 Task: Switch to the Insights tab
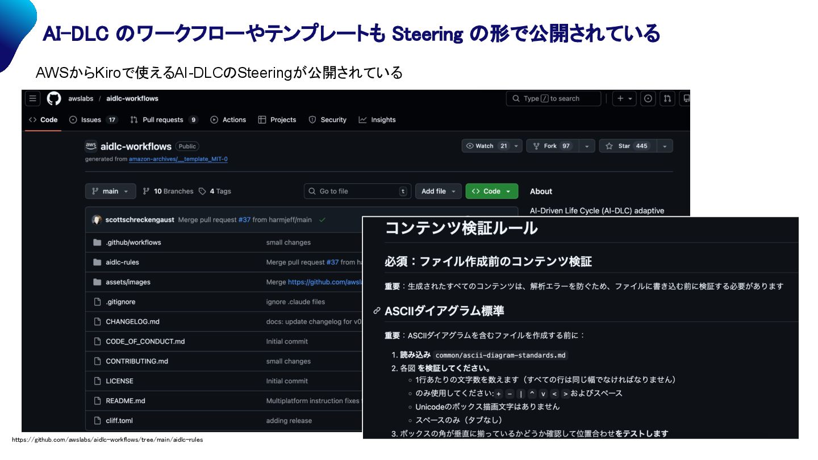tap(377, 120)
